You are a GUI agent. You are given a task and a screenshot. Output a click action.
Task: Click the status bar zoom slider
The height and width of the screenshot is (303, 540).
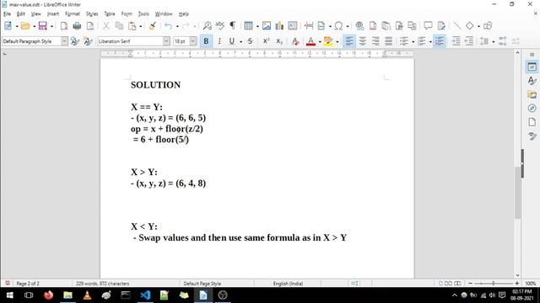click(x=493, y=284)
